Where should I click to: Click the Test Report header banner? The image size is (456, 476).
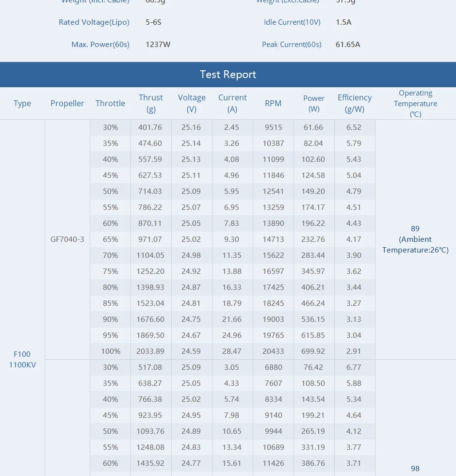[228, 75]
